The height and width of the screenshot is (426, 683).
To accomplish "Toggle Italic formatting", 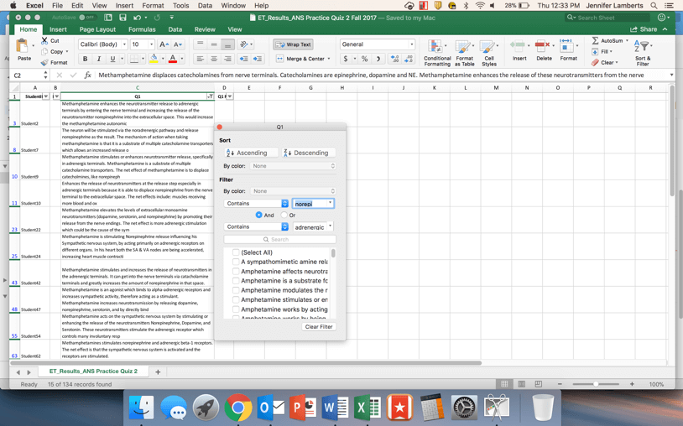I will (x=99, y=59).
